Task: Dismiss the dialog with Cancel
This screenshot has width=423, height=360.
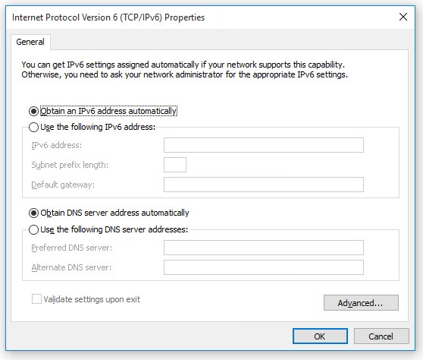Action: click(x=381, y=336)
